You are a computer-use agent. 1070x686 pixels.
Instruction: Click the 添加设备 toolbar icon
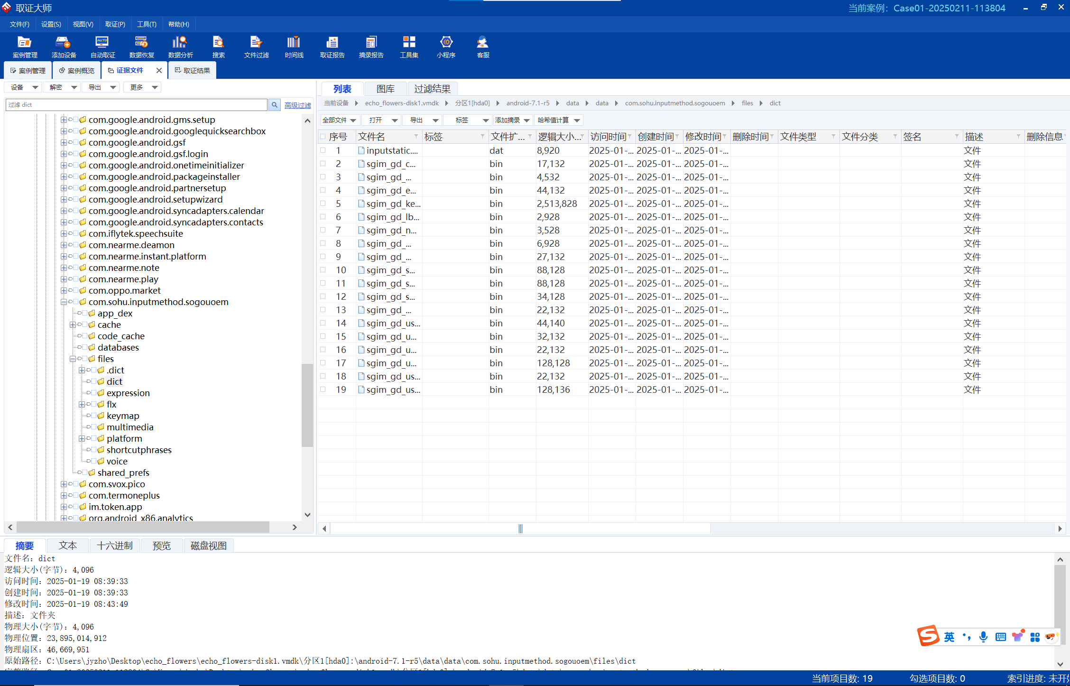point(64,47)
